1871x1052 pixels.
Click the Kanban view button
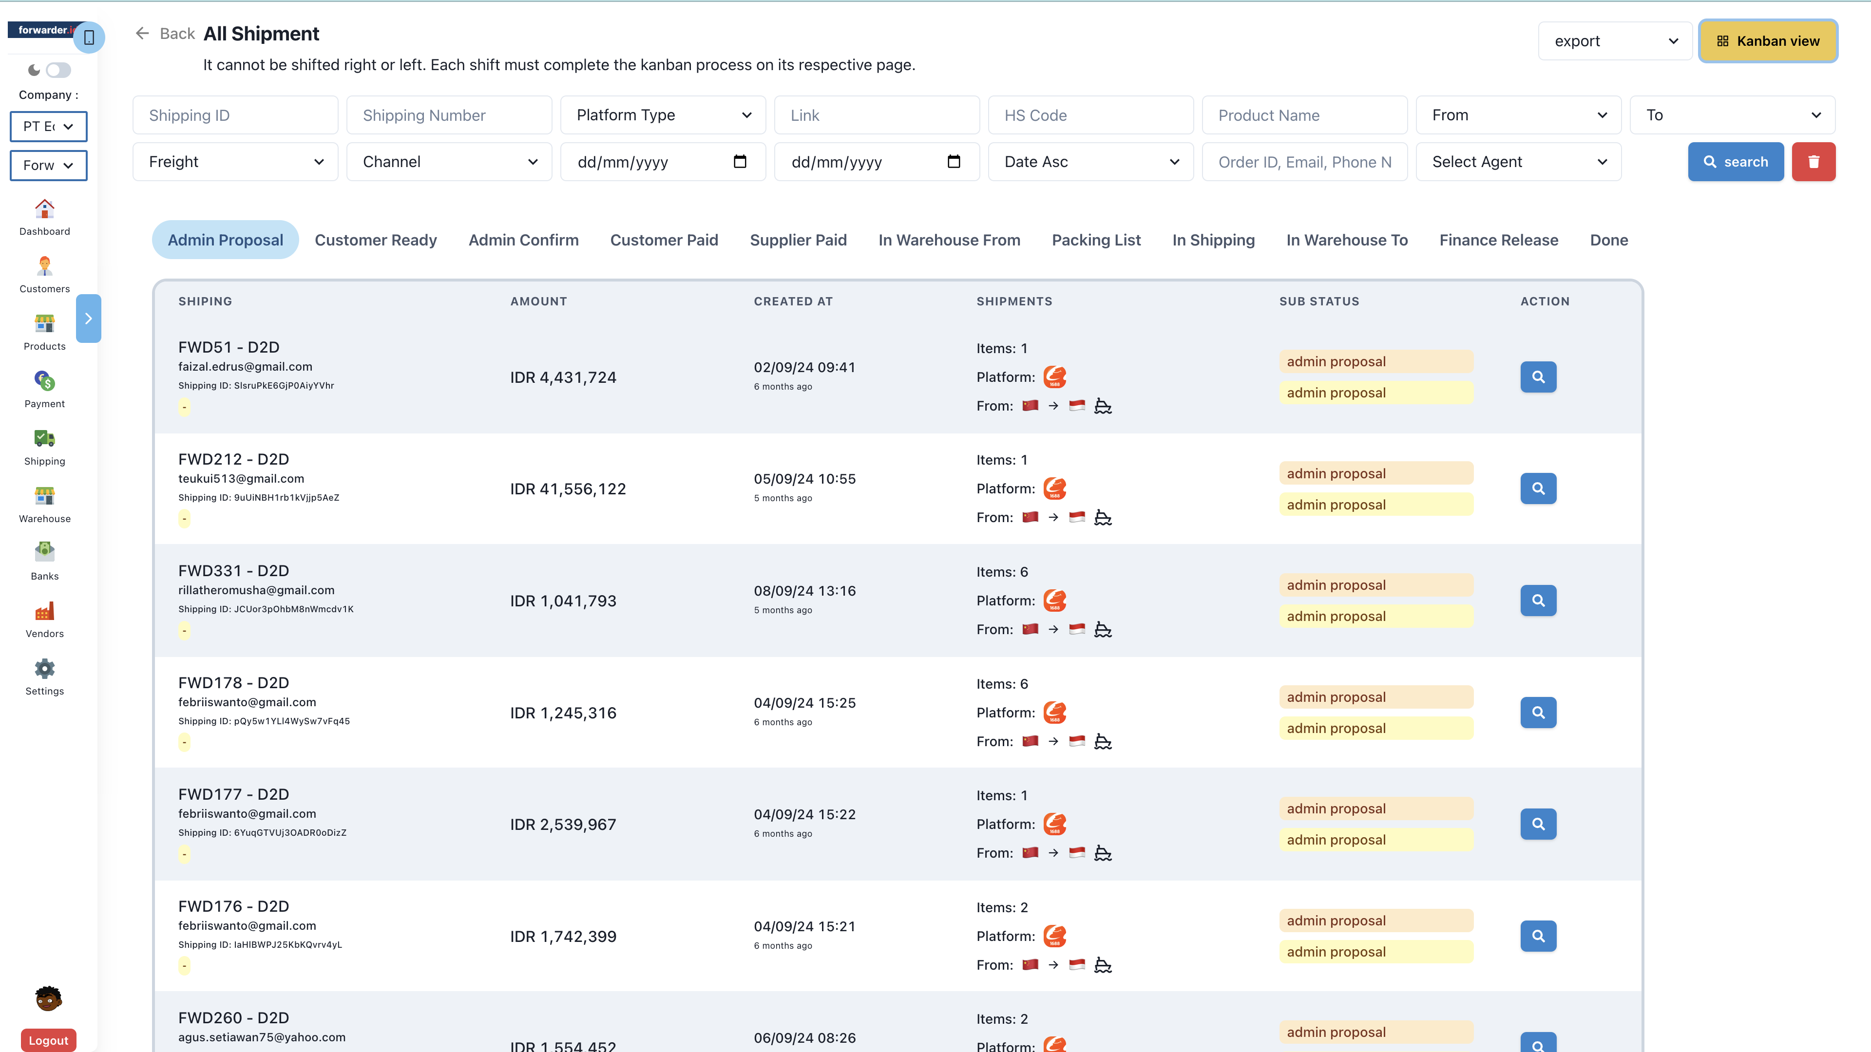[1768, 41]
